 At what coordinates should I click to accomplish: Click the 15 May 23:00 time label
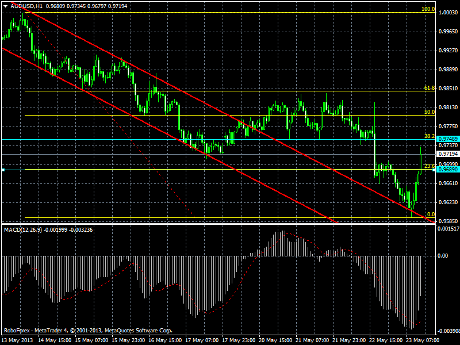[128, 340]
